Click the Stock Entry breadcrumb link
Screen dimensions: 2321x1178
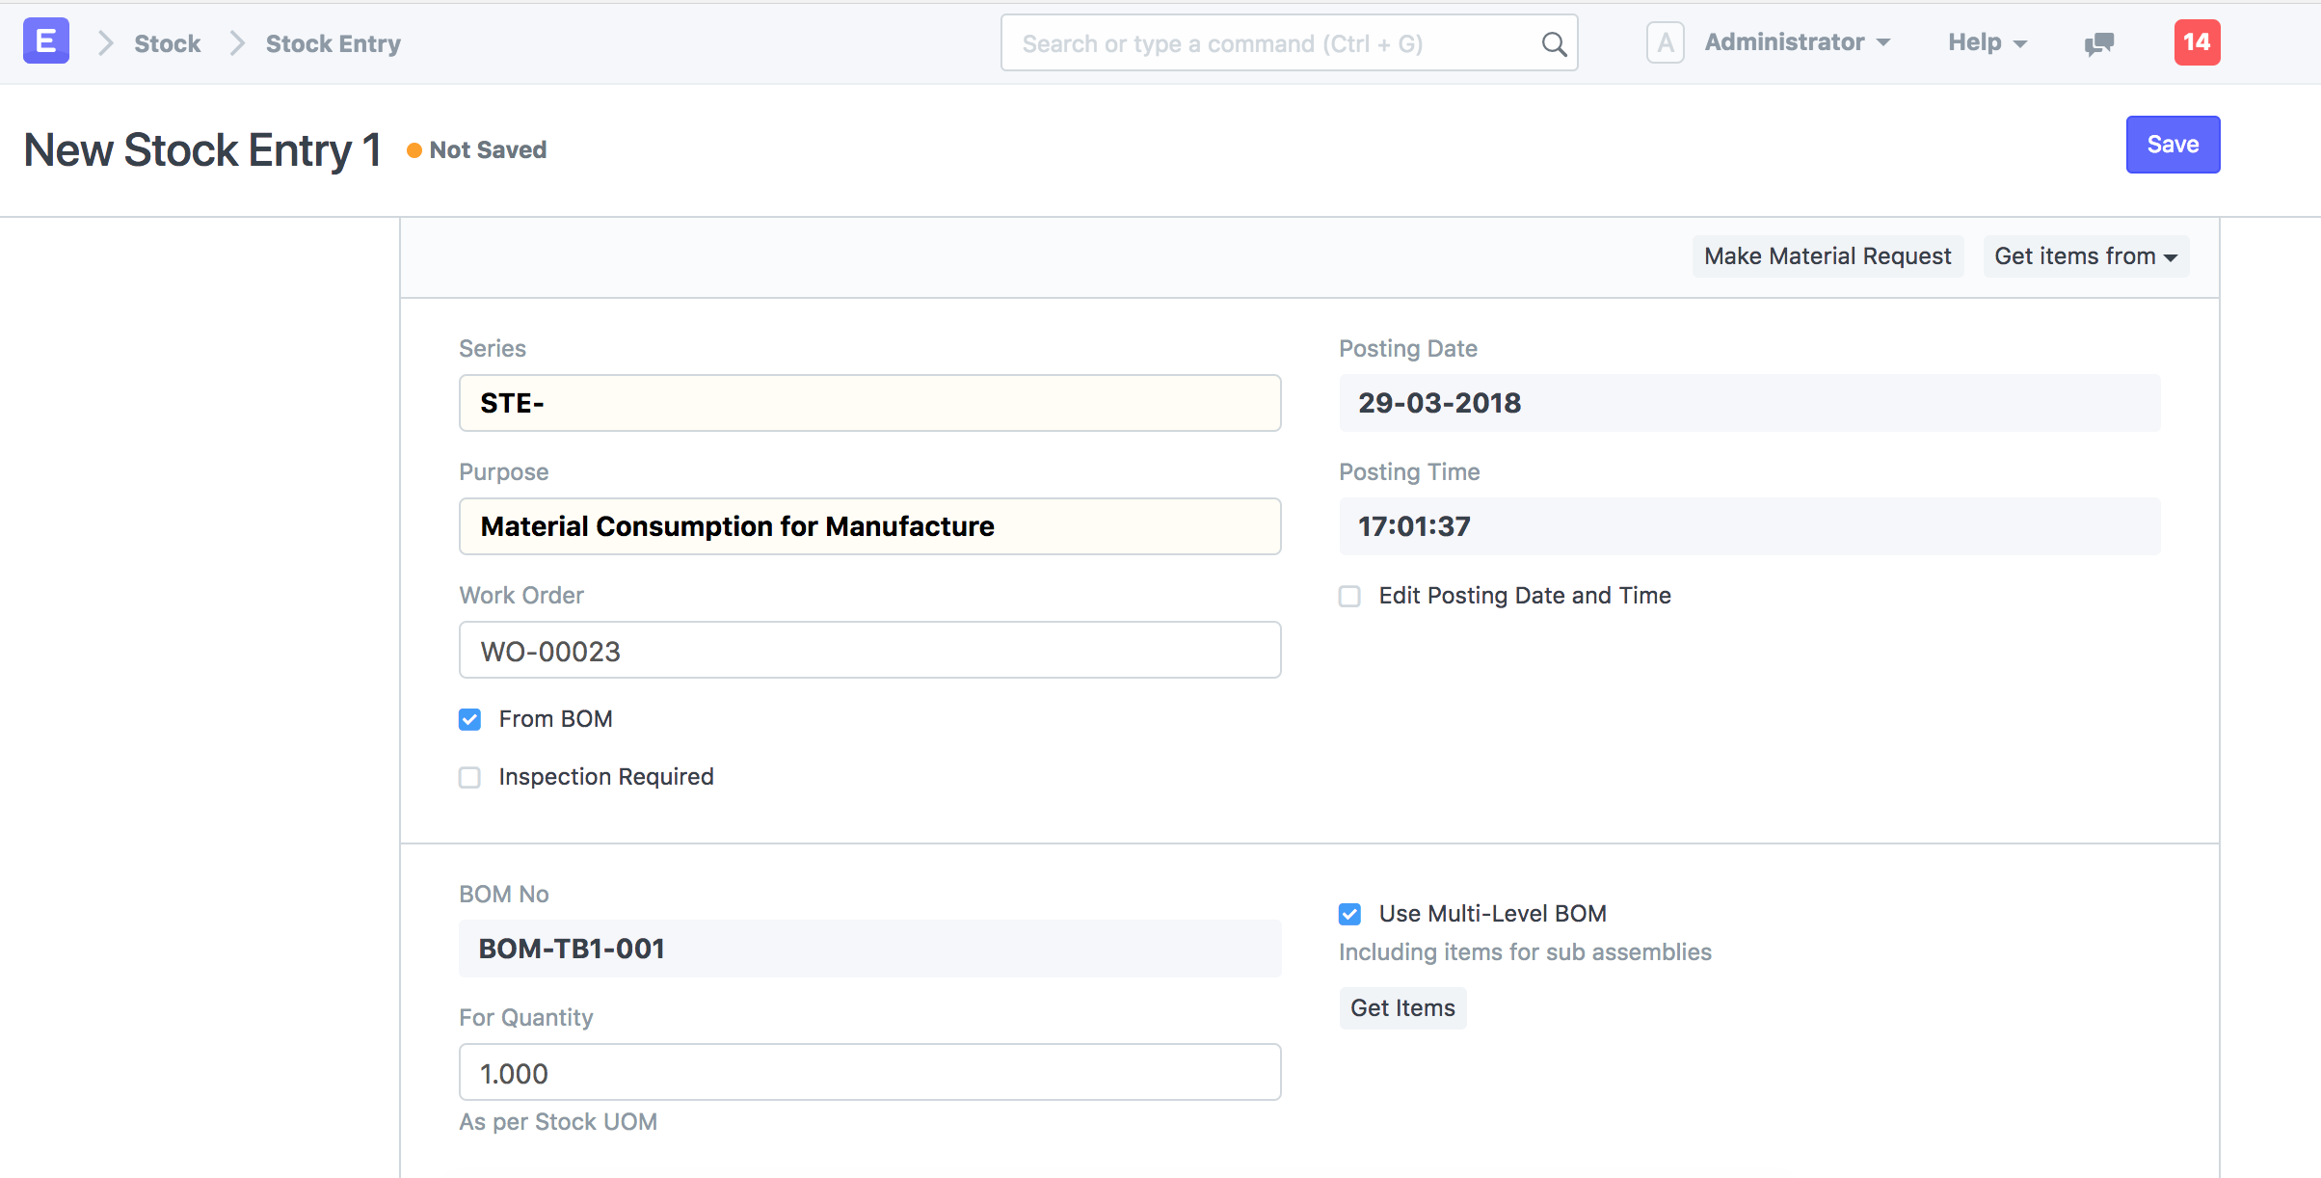332,42
